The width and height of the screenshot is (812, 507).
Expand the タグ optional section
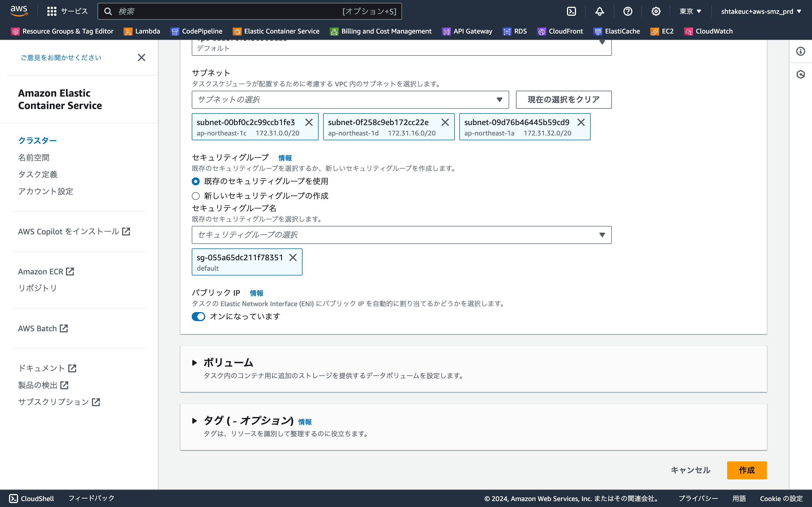coord(194,421)
